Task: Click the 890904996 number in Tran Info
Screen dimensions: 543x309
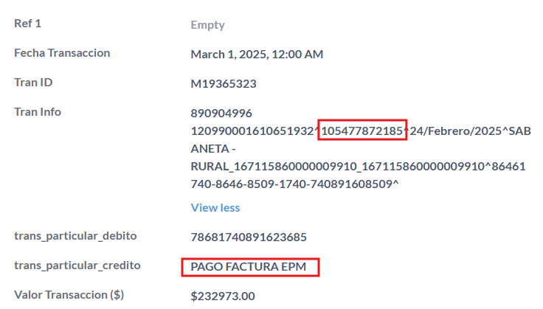Action: [221, 113]
